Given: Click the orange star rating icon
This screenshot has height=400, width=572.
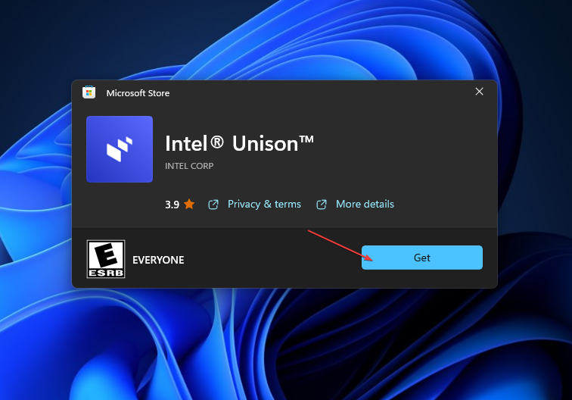Looking at the screenshot, I should [189, 205].
